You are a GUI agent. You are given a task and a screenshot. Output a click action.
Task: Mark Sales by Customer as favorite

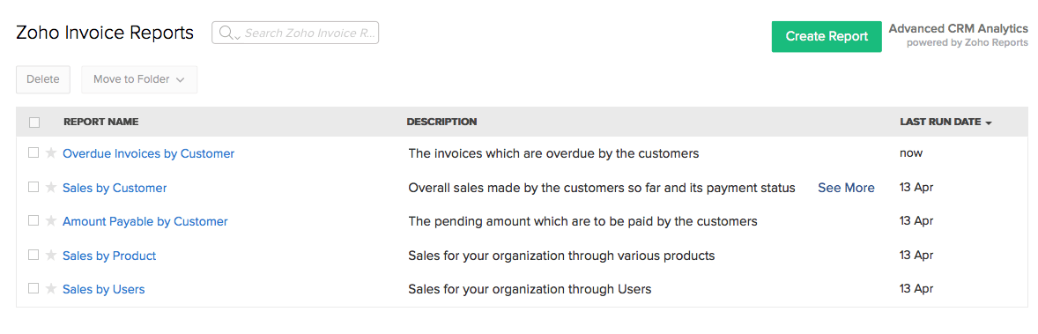[x=51, y=188]
